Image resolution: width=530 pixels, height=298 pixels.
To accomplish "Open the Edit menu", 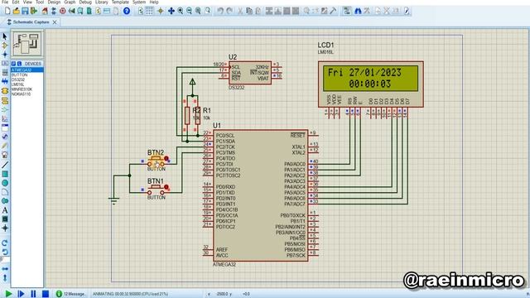I will tap(16, 2).
